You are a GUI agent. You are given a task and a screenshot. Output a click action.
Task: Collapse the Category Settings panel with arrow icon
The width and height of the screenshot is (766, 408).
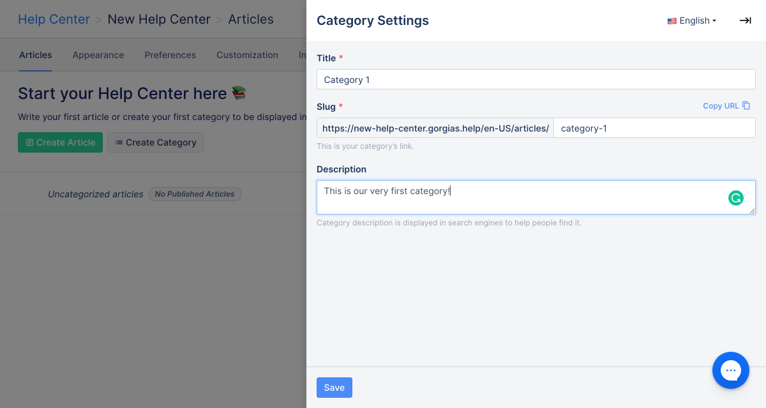click(745, 20)
